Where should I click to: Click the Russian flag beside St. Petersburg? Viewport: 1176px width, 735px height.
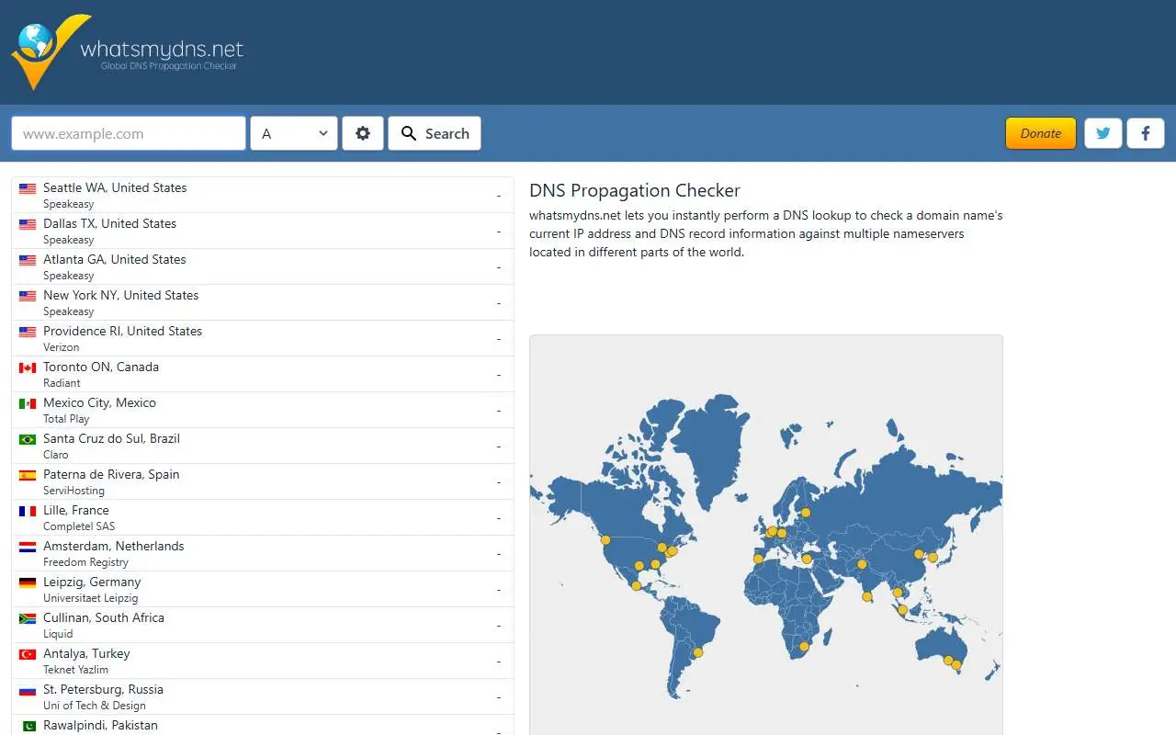(28, 690)
